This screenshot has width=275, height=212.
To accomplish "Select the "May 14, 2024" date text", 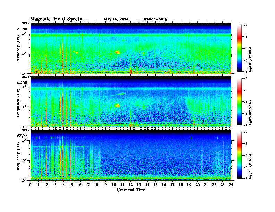I will pyautogui.click(x=116, y=19).
